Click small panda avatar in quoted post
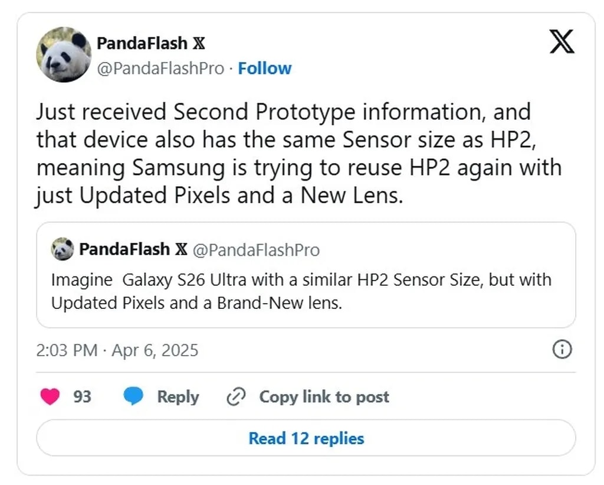Image resolution: width=604 pixels, height=485 pixels. pos(63,249)
